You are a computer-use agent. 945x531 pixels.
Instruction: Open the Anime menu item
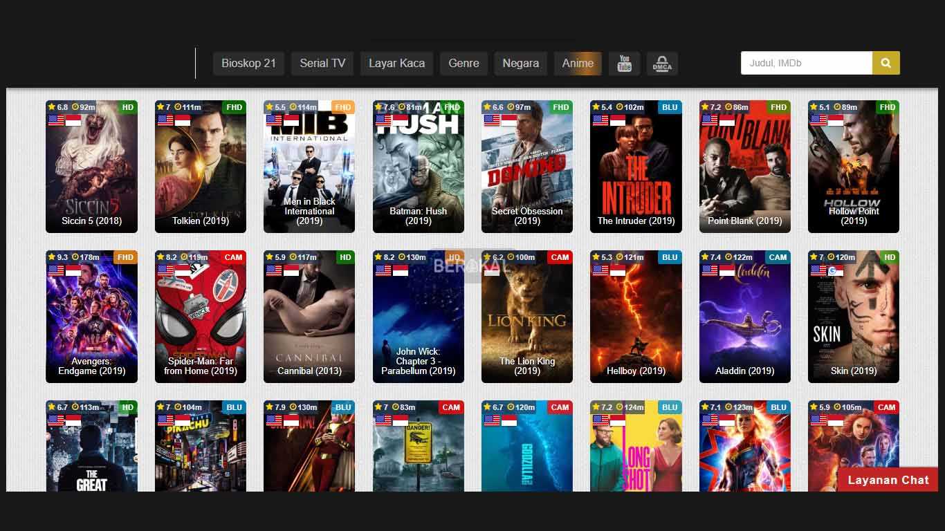pyautogui.click(x=578, y=64)
